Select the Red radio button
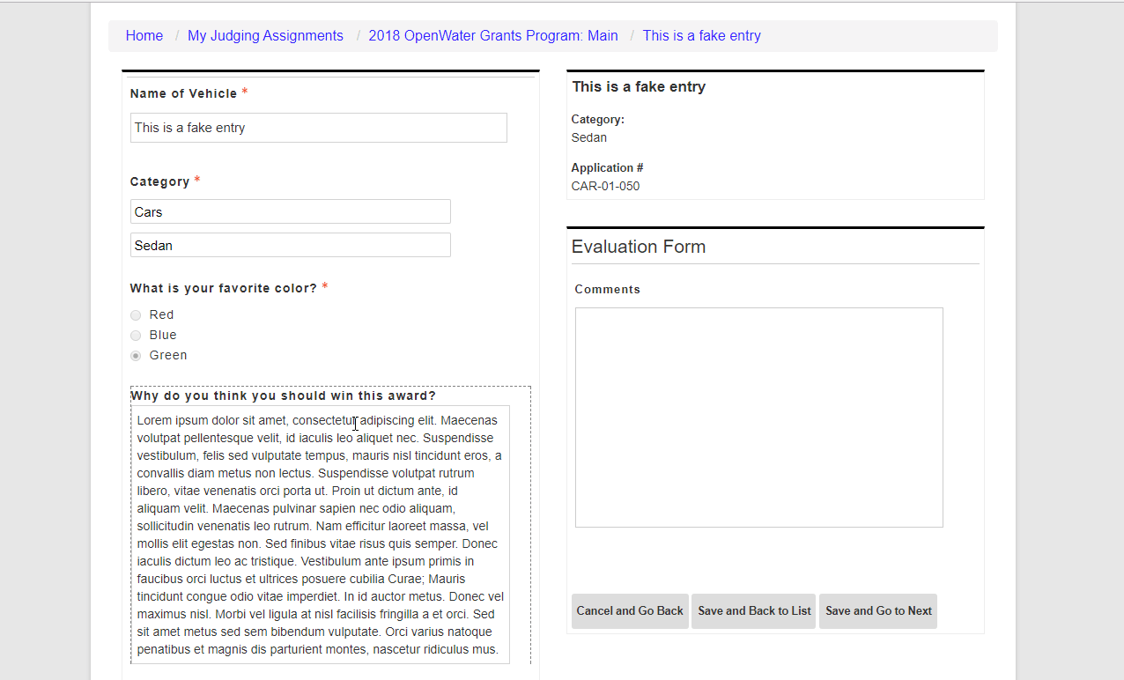Image resolution: width=1124 pixels, height=680 pixels. 136,315
